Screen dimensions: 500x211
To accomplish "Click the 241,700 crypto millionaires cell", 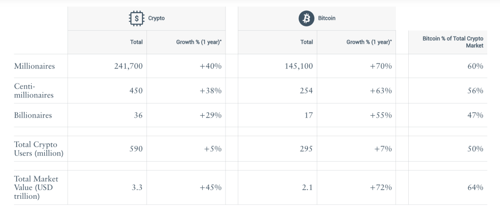I will tap(128, 66).
